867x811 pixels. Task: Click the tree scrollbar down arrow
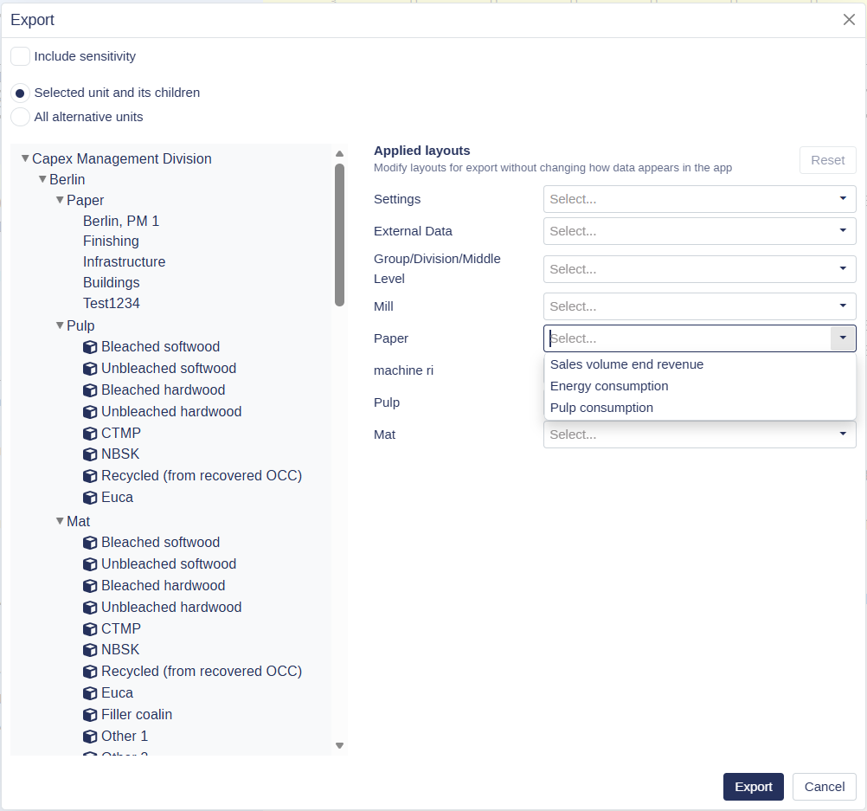[x=339, y=745]
